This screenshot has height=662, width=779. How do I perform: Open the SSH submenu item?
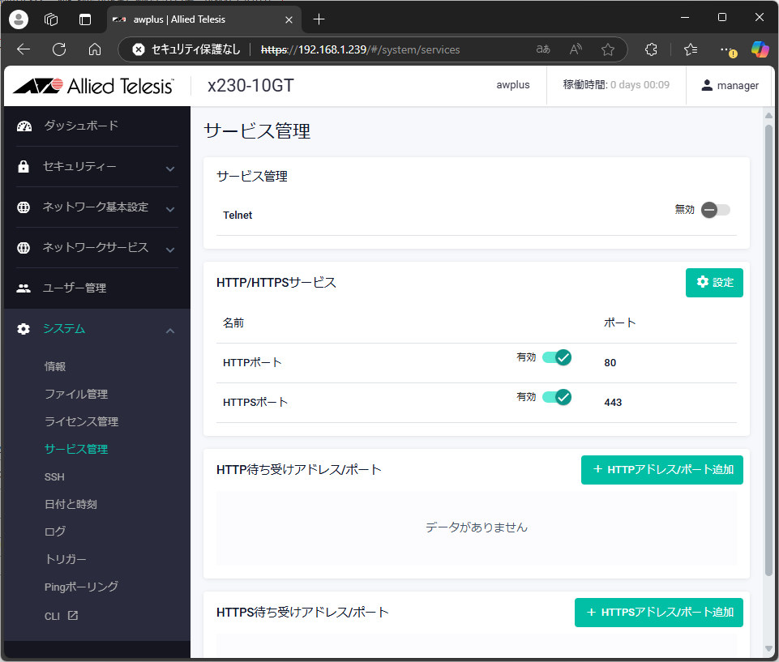(x=54, y=477)
